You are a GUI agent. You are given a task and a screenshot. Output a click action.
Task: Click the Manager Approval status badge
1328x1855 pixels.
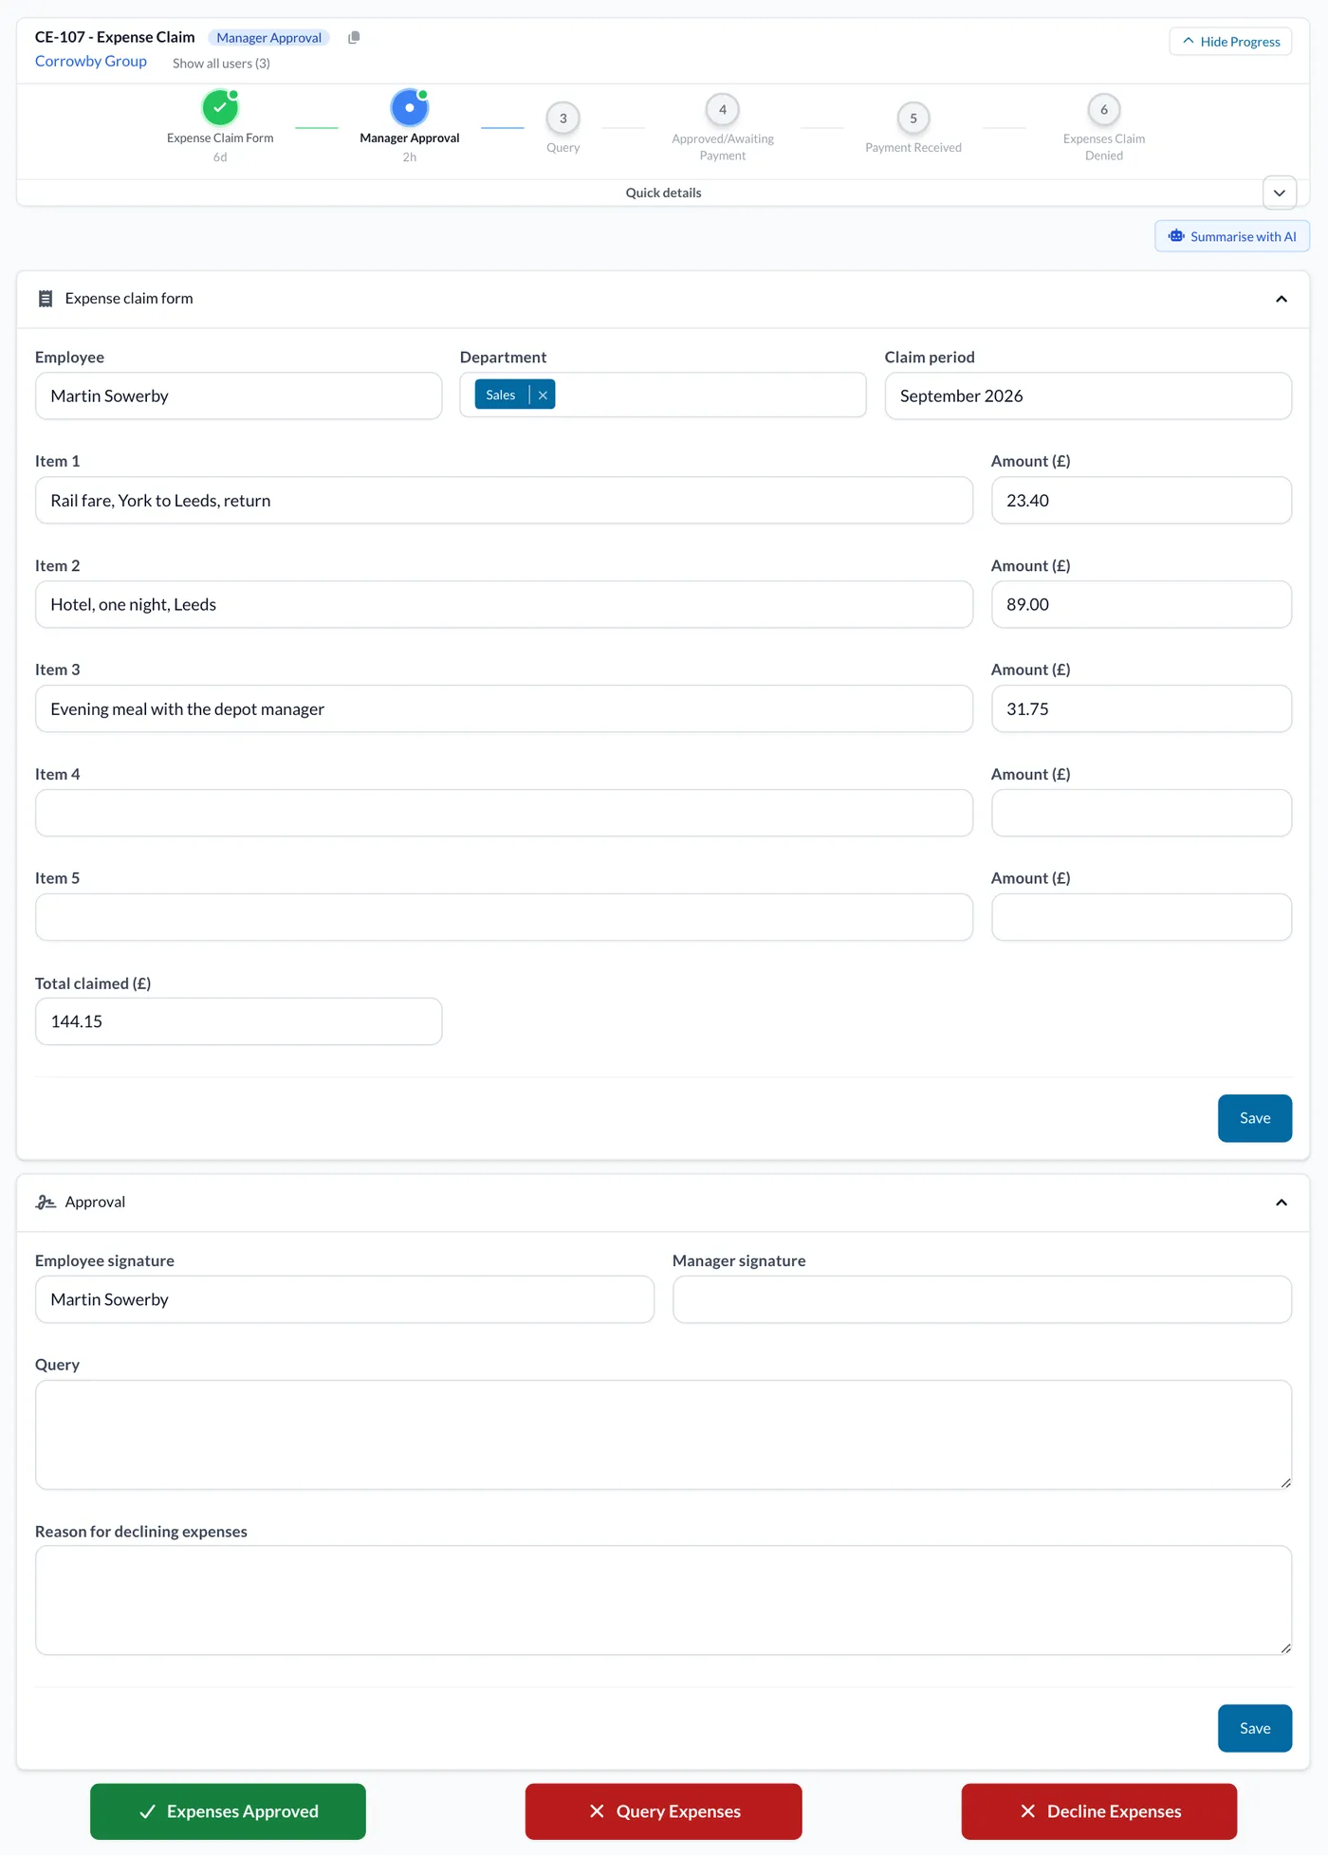pos(269,38)
